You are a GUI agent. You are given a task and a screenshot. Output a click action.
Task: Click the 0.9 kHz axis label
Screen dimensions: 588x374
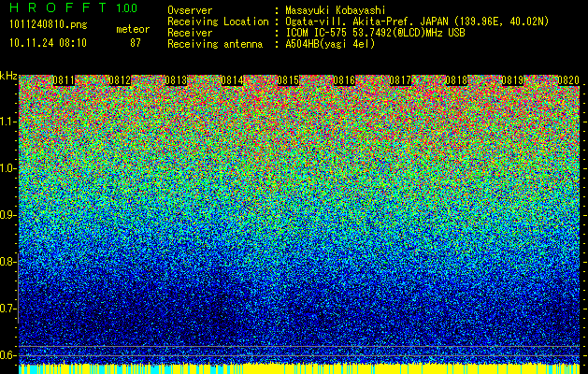click(7, 215)
